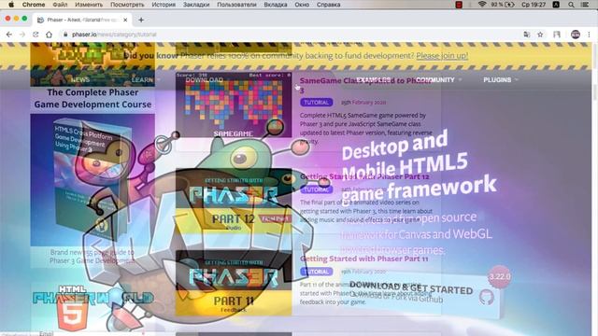Viewport: 598px width, 336px height.
Task: Open Getting Started with Phaser Part 12 article
Action: pyautogui.click(x=364, y=176)
